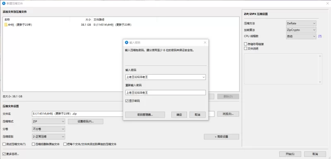Close the 输入密码 dialog
The height and width of the screenshot is (159, 331).
[205, 43]
